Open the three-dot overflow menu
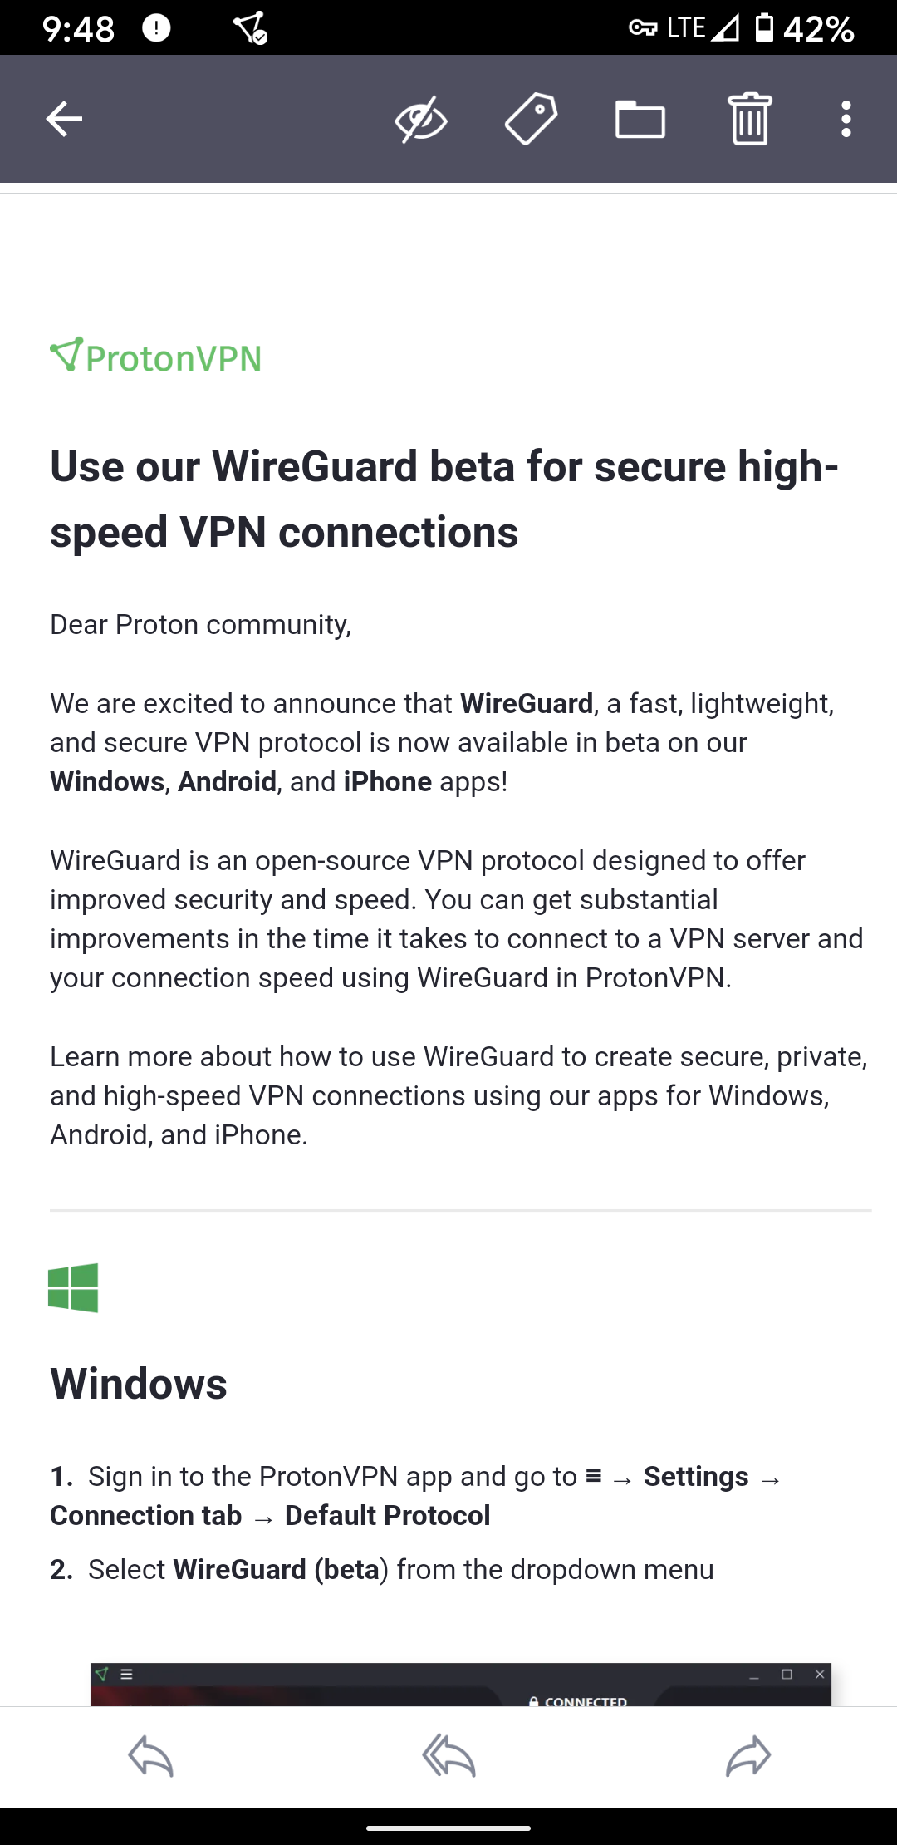 tap(846, 119)
